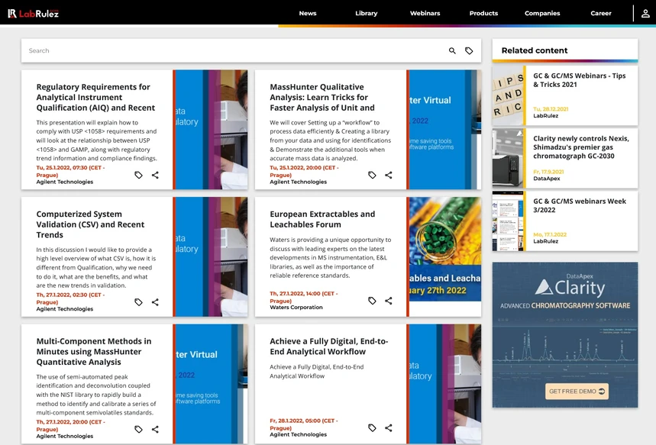
Task: Share the Computerized System Validation card
Action: coord(155,302)
